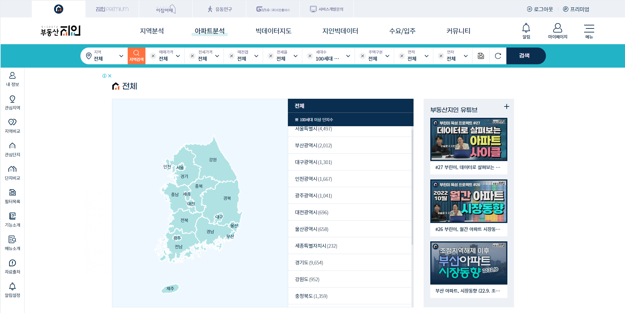Open notifications via the 알림 bell icon
This screenshot has width=625, height=313.
526,30
